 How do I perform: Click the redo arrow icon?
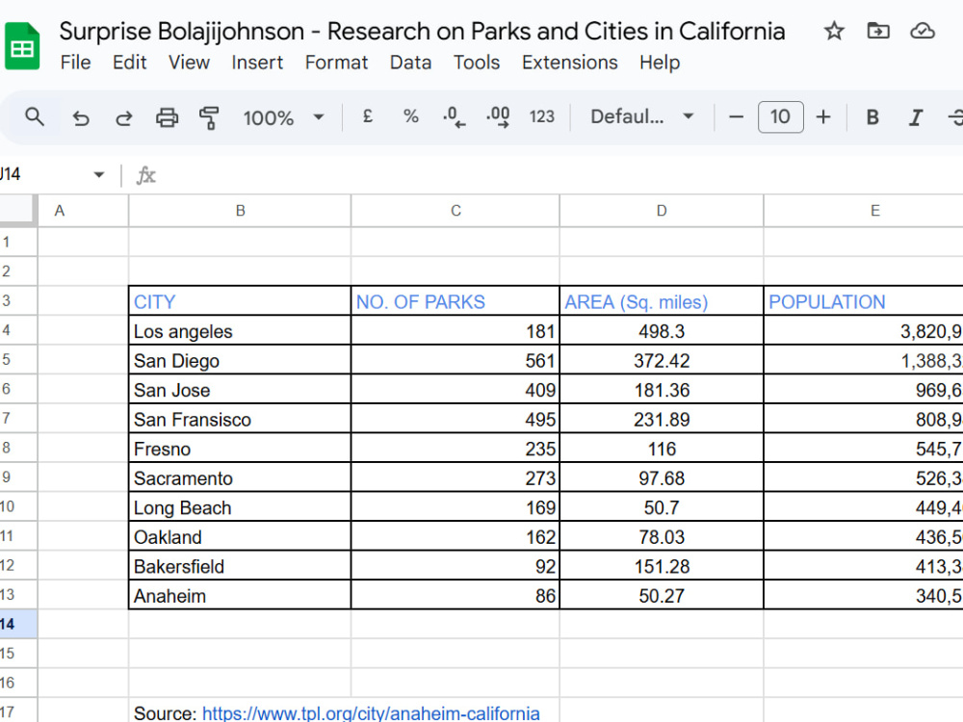[124, 117]
